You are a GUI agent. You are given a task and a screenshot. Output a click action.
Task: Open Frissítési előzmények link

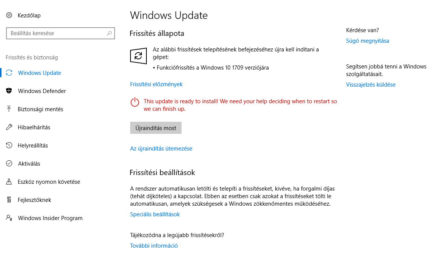pyautogui.click(x=156, y=84)
